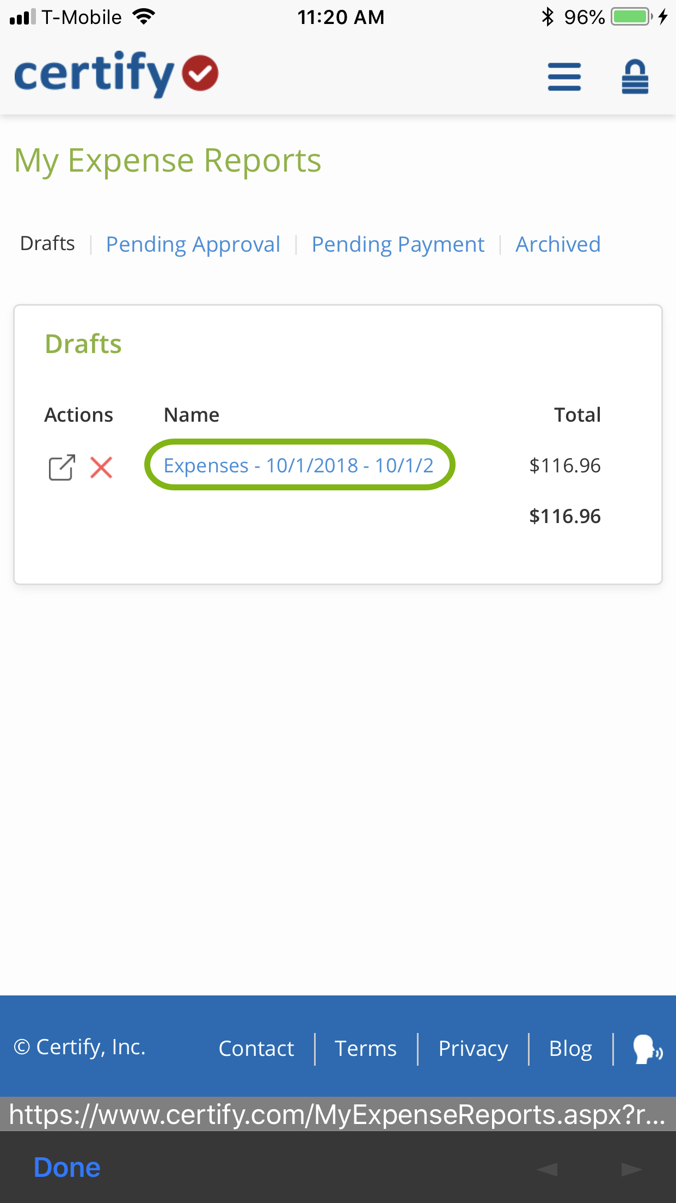The width and height of the screenshot is (676, 1203).
Task: Open the draft report via edit icon
Action: pos(62,467)
